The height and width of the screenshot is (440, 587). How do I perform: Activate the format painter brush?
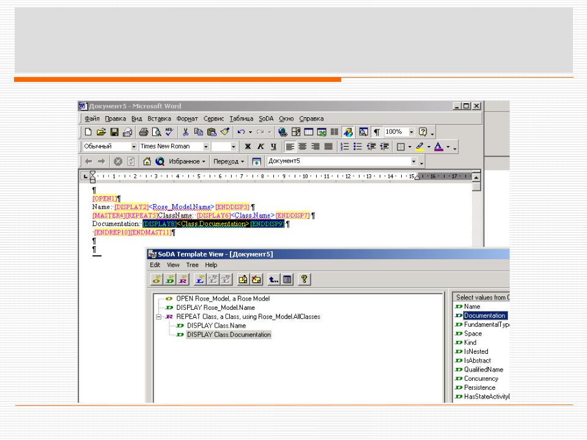coord(225,132)
